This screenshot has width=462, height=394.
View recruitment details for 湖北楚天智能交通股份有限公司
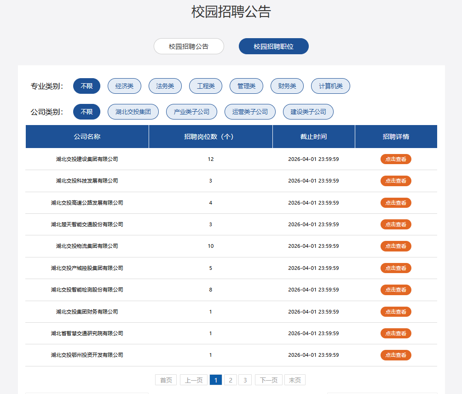396,224
